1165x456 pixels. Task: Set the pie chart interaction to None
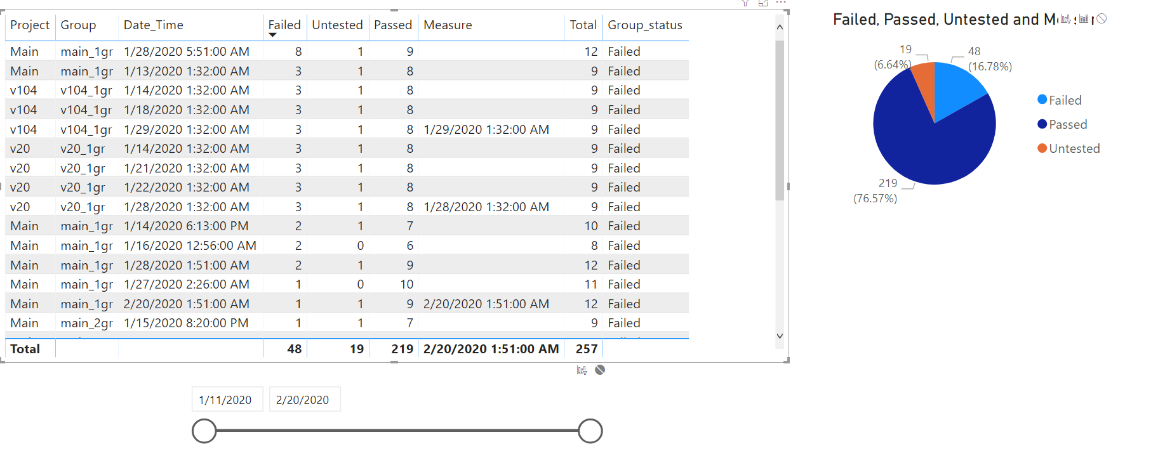(x=1102, y=19)
